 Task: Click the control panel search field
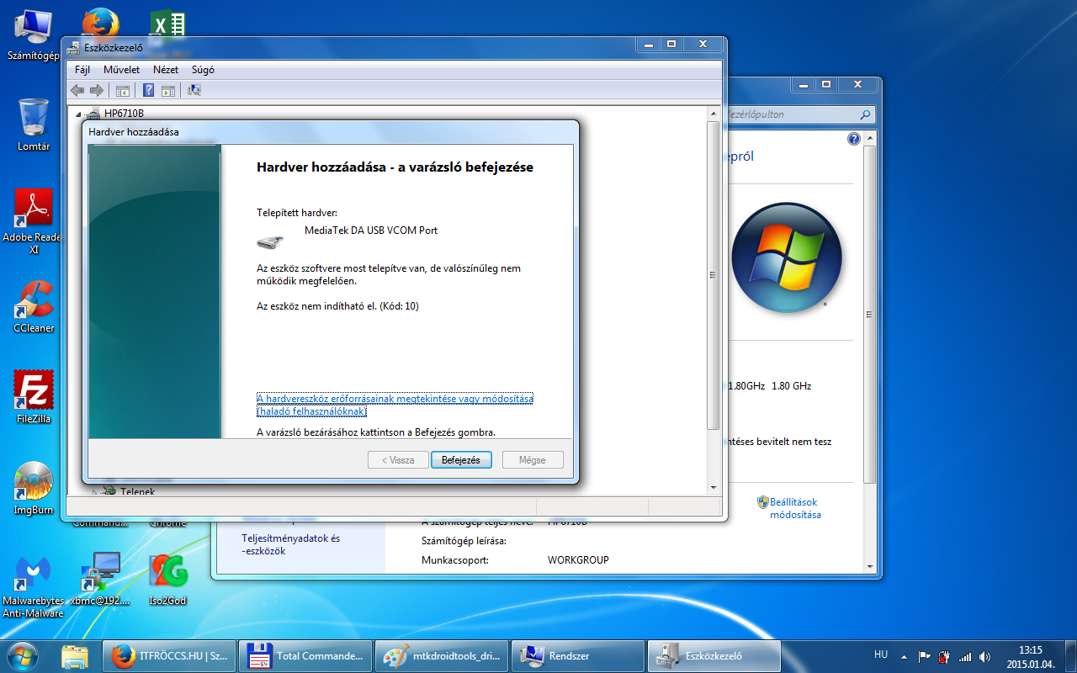[791, 114]
